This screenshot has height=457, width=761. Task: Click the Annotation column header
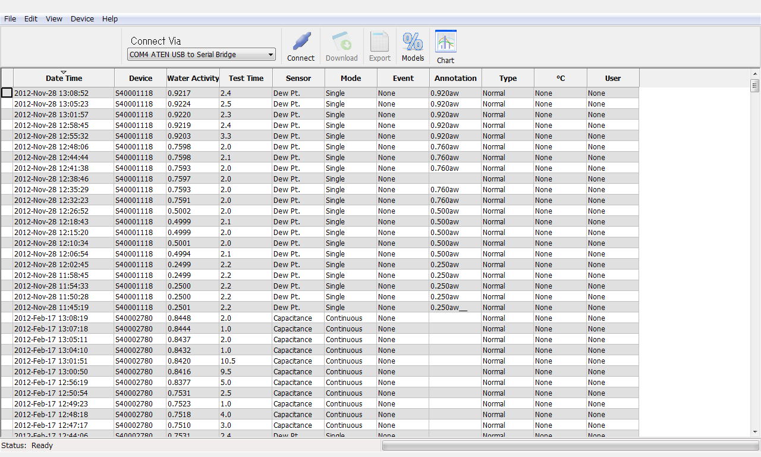pyautogui.click(x=455, y=78)
